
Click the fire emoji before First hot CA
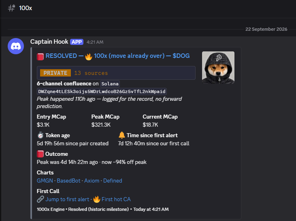click(97, 199)
